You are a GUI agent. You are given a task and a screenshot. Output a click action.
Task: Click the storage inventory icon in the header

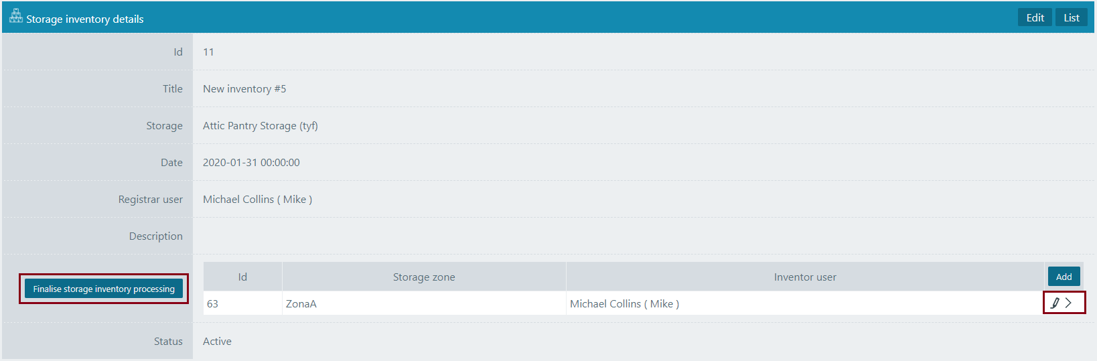15,17
